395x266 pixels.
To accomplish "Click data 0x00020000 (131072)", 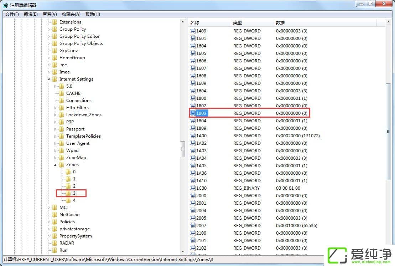I will point(298,135).
